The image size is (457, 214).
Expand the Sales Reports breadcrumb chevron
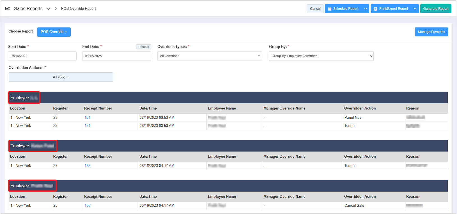point(48,9)
